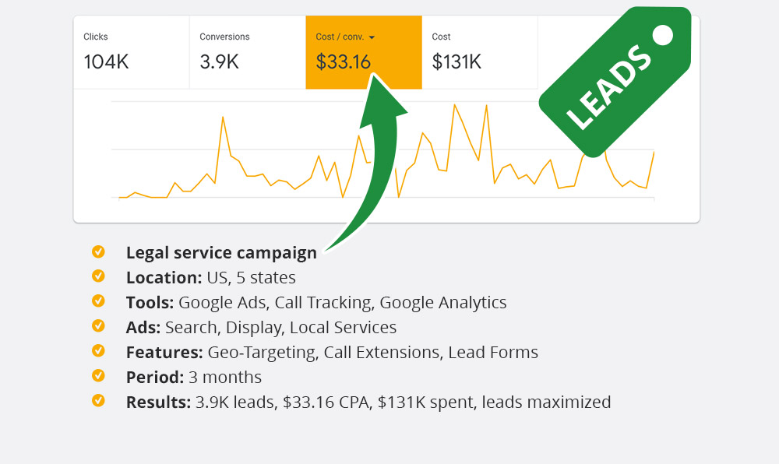Click checkmark icon next to Features
This screenshot has height=464, width=779.
pyautogui.click(x=98, y=351)
